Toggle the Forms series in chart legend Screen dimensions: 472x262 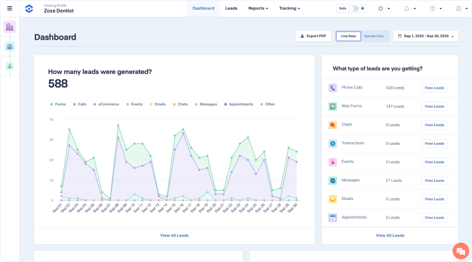(58, 104)
